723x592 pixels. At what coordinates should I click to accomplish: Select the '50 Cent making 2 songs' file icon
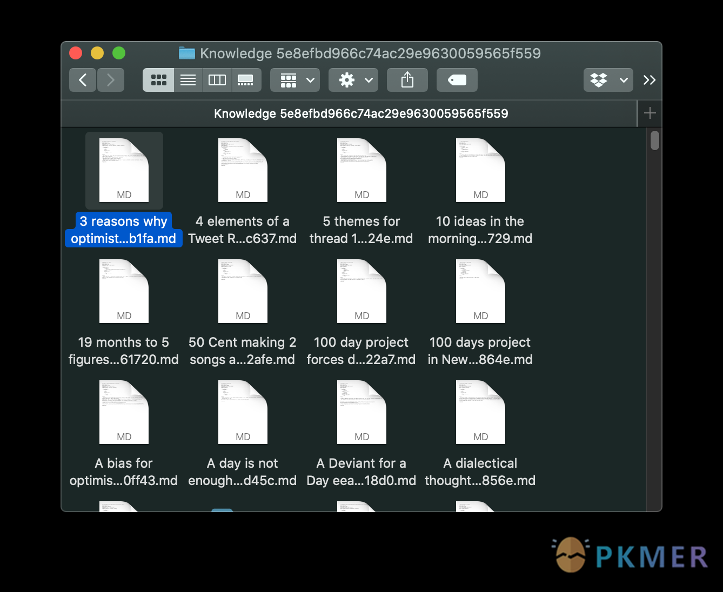pyautogui.click(x=243, y=291)
